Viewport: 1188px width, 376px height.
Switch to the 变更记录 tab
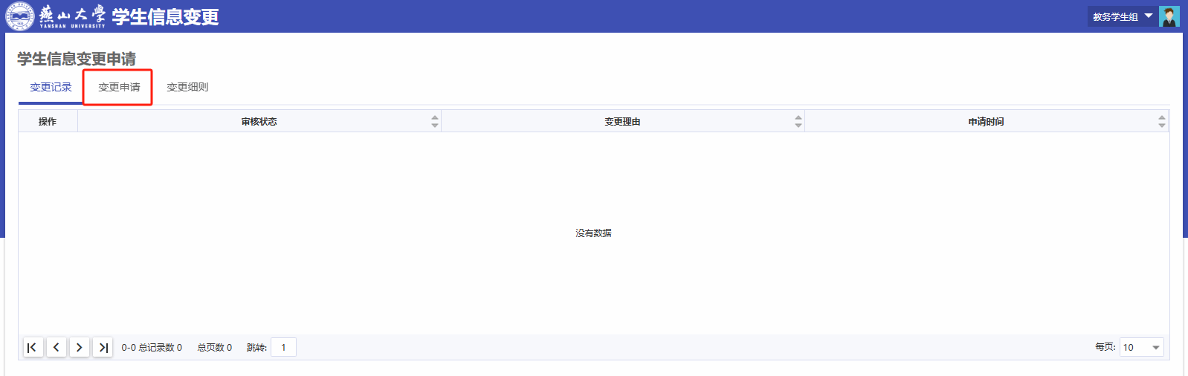(51, 87)
